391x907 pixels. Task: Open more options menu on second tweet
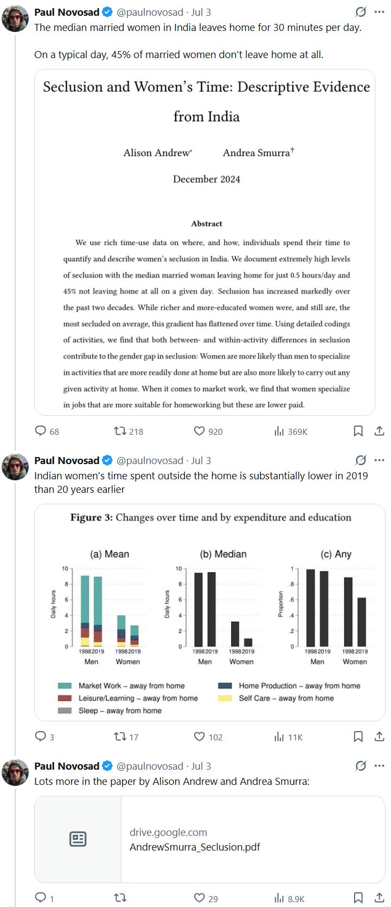point(380,460)
